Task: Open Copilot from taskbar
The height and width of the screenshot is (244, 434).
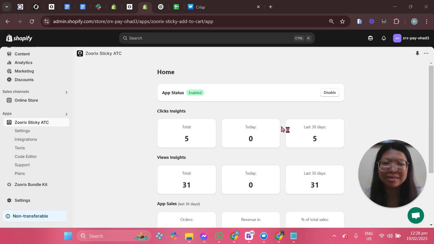Action: point(174,236)
